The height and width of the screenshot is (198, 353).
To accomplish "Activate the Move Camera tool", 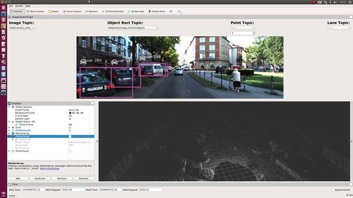I will tap(35, 11).
